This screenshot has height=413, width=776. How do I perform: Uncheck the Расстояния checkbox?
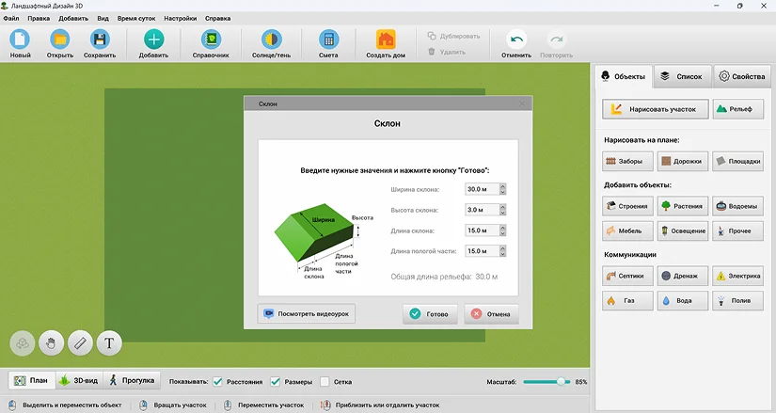pyautogui.click(x=217, y=382)
